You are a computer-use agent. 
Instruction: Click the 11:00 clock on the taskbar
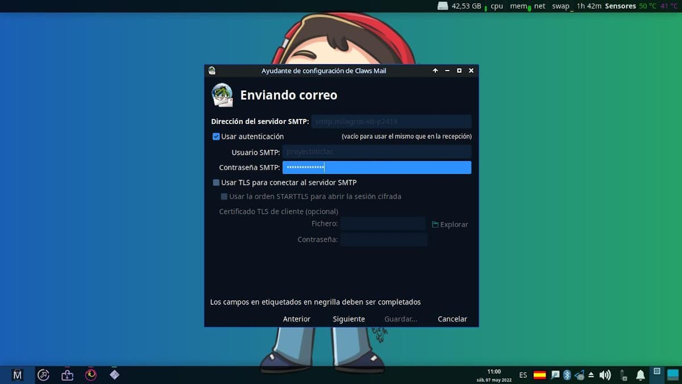tap(494, 371)
